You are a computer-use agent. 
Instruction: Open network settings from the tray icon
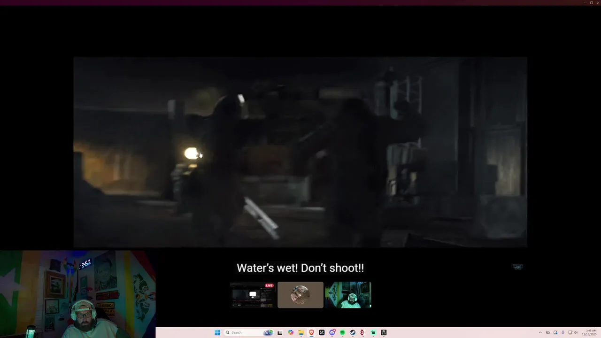pos(570,332)
